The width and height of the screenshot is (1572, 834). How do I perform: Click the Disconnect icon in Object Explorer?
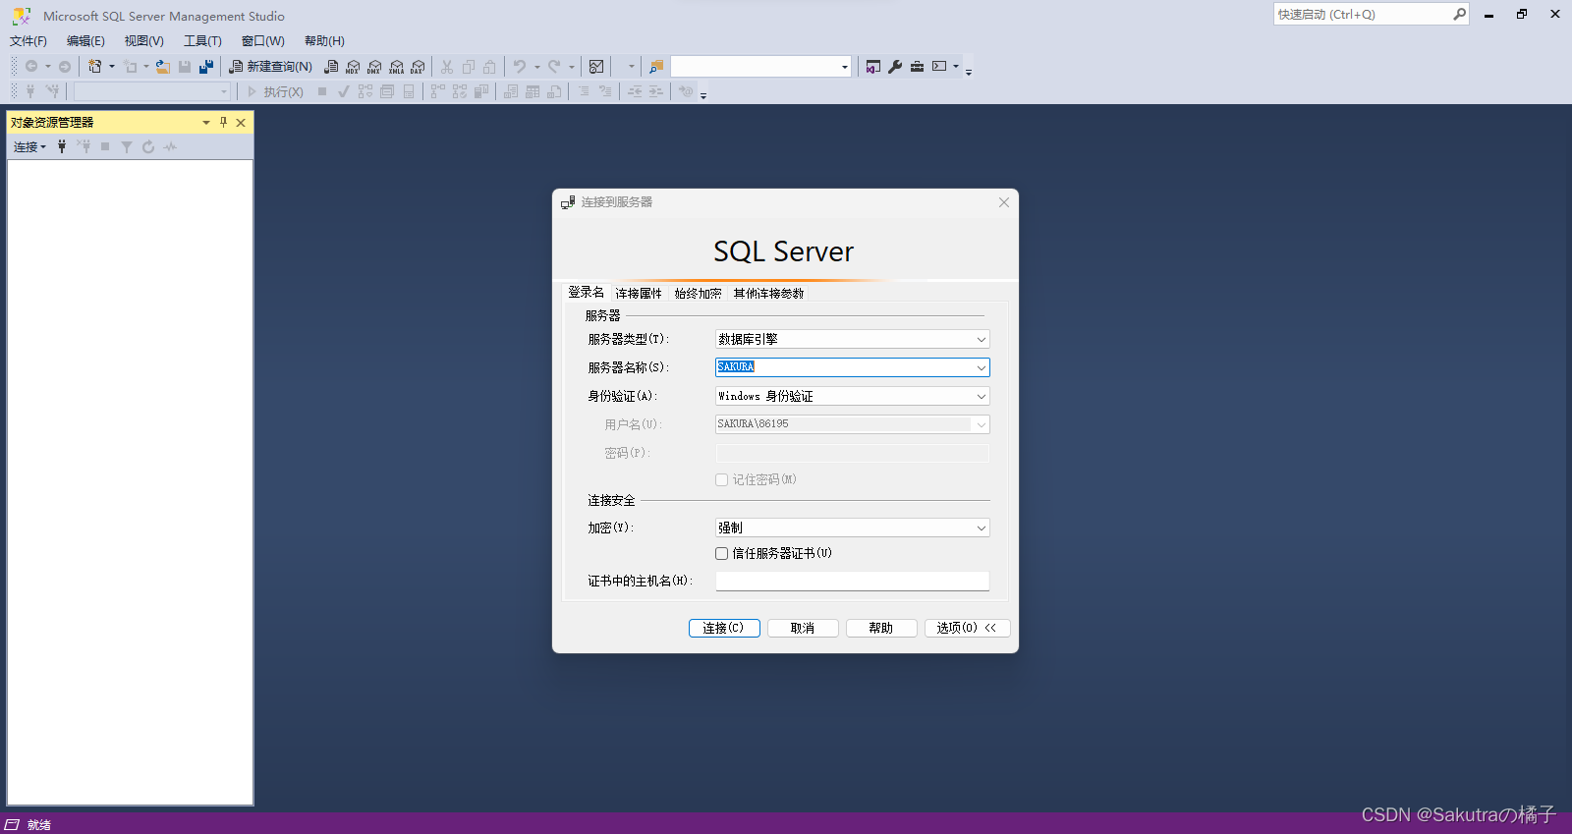coord(84,146)
